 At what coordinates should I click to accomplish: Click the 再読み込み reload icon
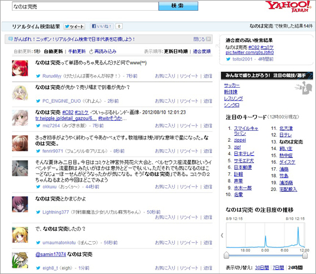coord(91,51)
